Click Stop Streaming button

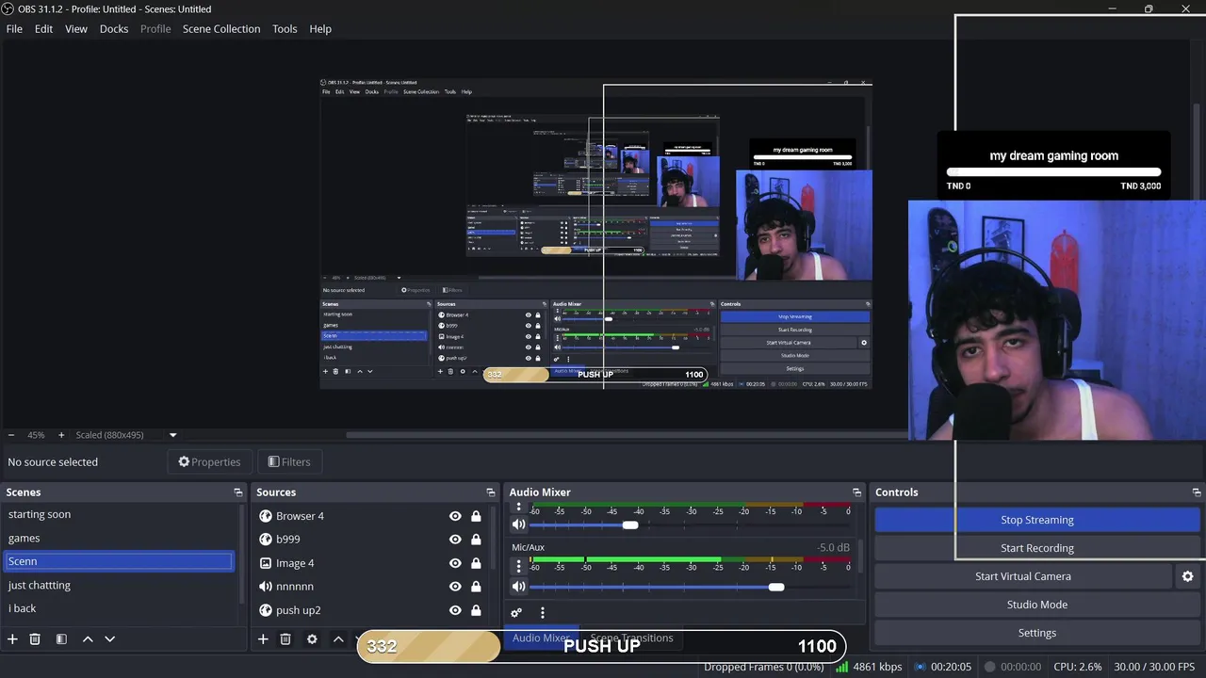click(1036, 520)
